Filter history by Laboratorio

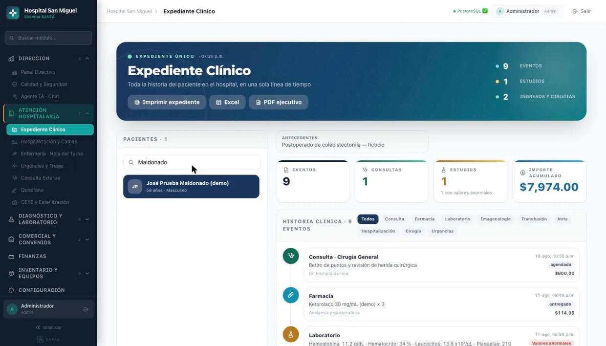457,219
